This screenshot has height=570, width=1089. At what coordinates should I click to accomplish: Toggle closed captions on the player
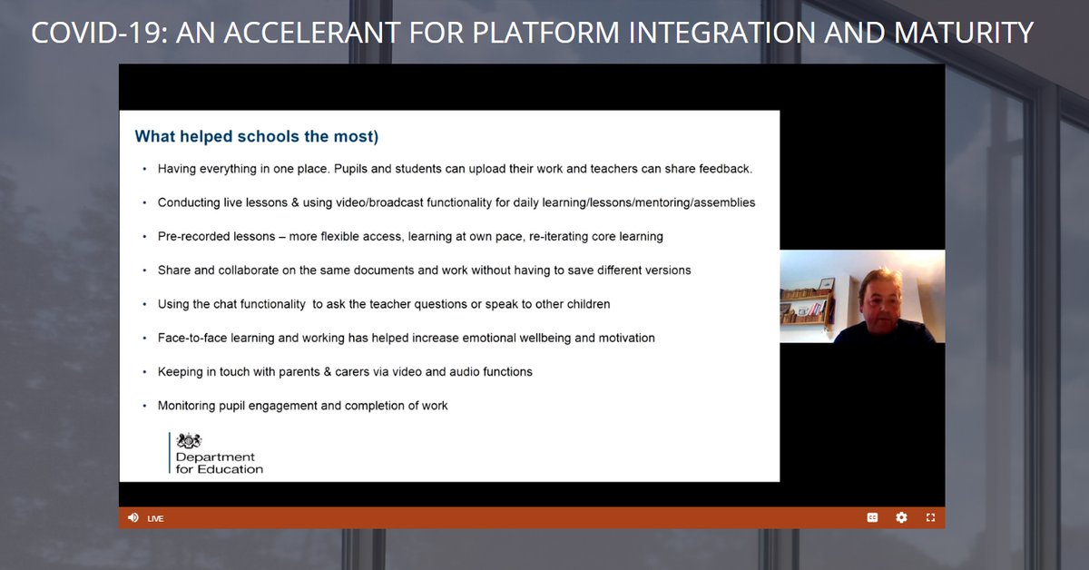pyautogui.click(x=872, y=517)
